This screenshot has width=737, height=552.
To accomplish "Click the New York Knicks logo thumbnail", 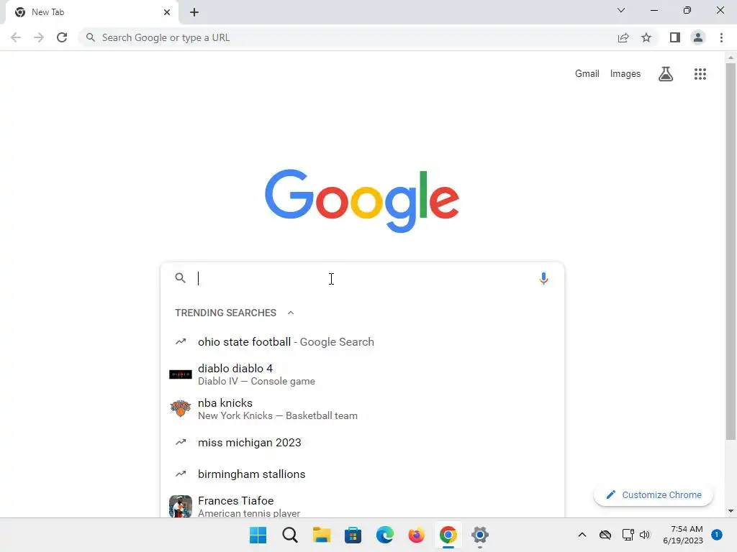I will click(x=181, y=409).
